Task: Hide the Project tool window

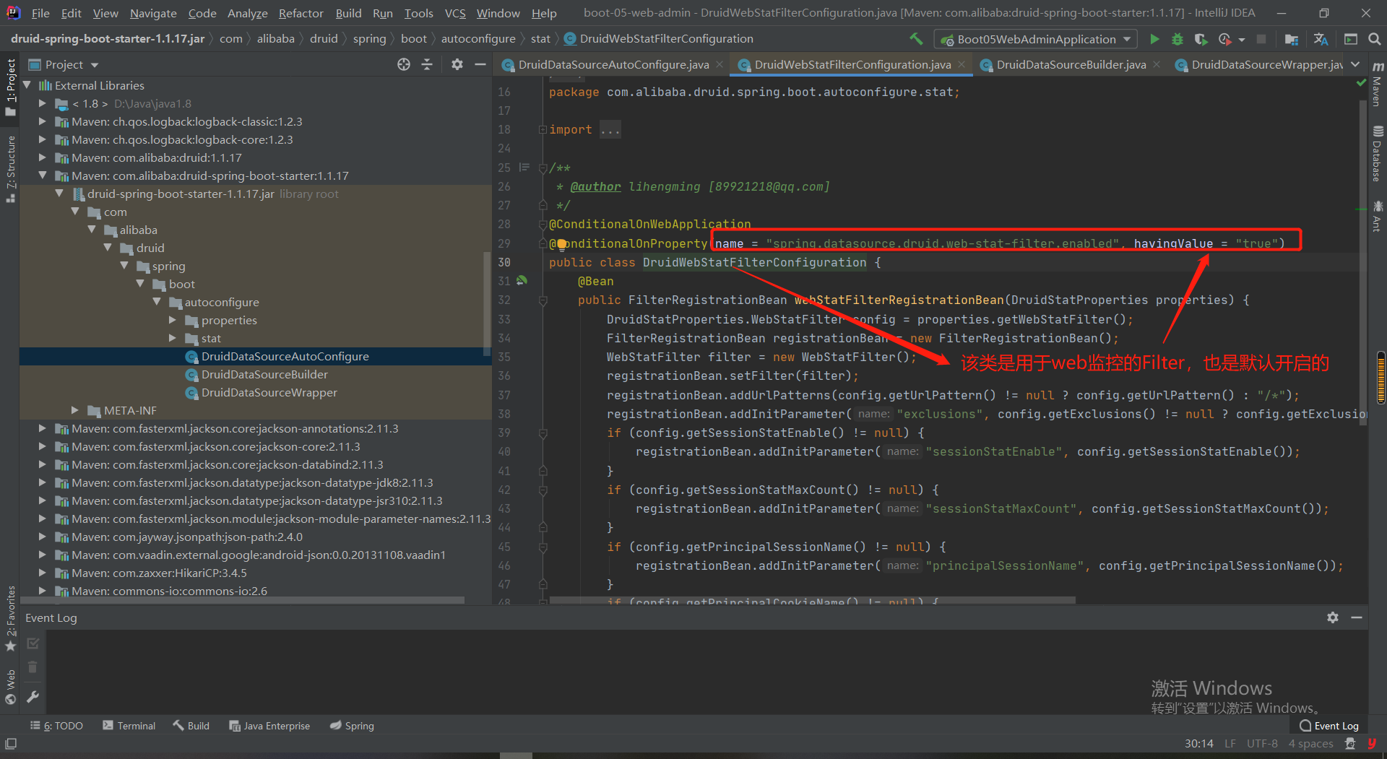Action: coord(480,64)
